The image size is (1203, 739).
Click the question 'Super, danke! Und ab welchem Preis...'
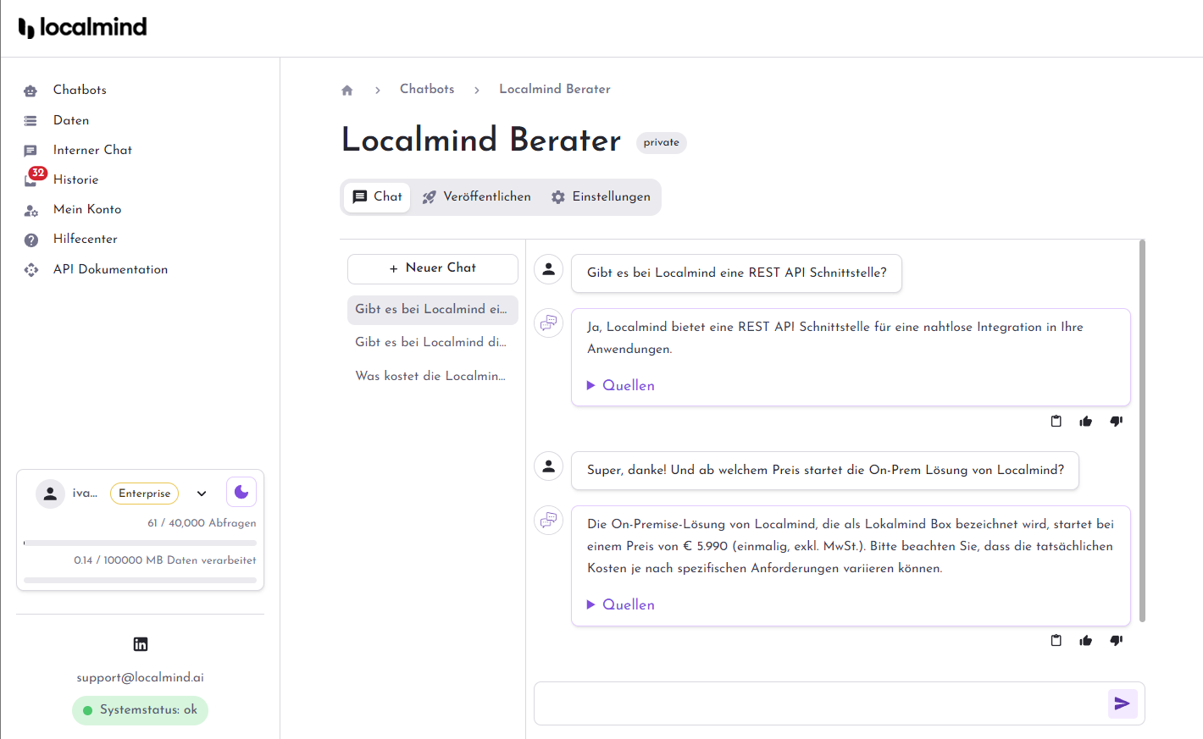point(825,470)
